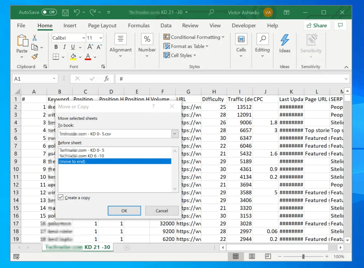
Task: Open the font name Calibri dropdown
Action: (84, 38)
